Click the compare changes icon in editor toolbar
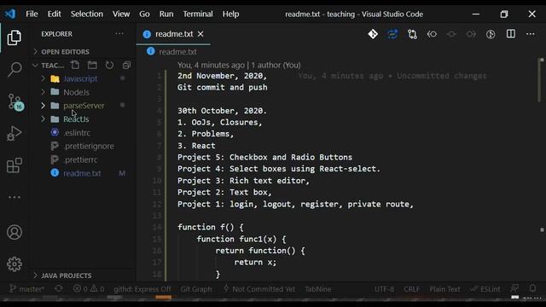Image resolution: width=546 pixels, height=307 pixels. [x=392, y=34]
